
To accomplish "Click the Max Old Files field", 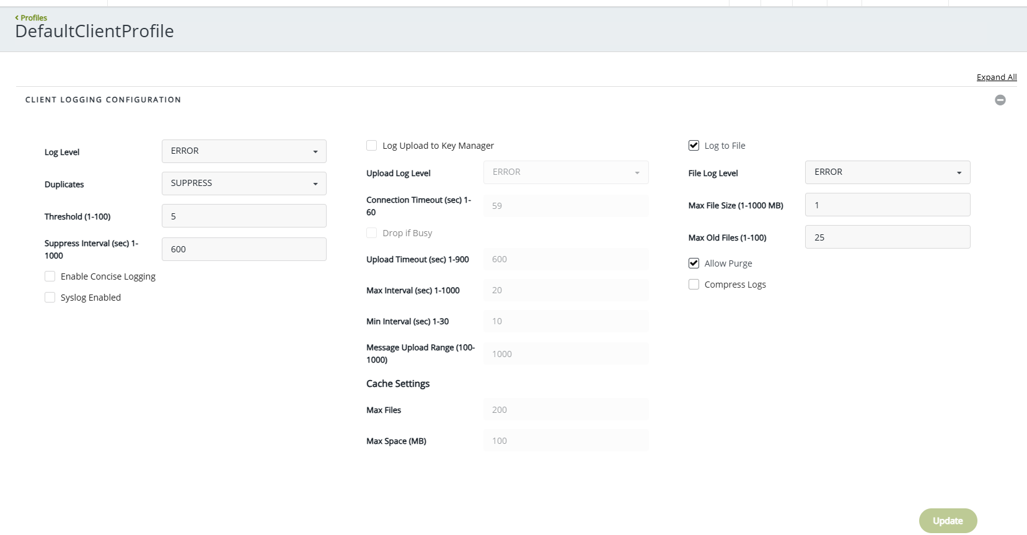I will (888, 237).
